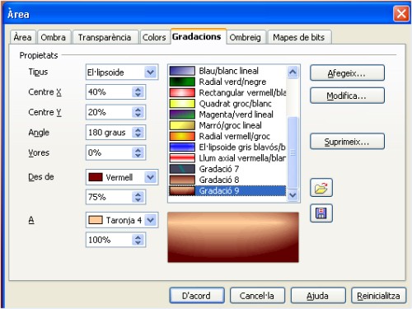Click the Quadrat groc/blanc yellow swatch
This screenshot has width=412, height=309.
pyautogui.click(x=182, y=104)
